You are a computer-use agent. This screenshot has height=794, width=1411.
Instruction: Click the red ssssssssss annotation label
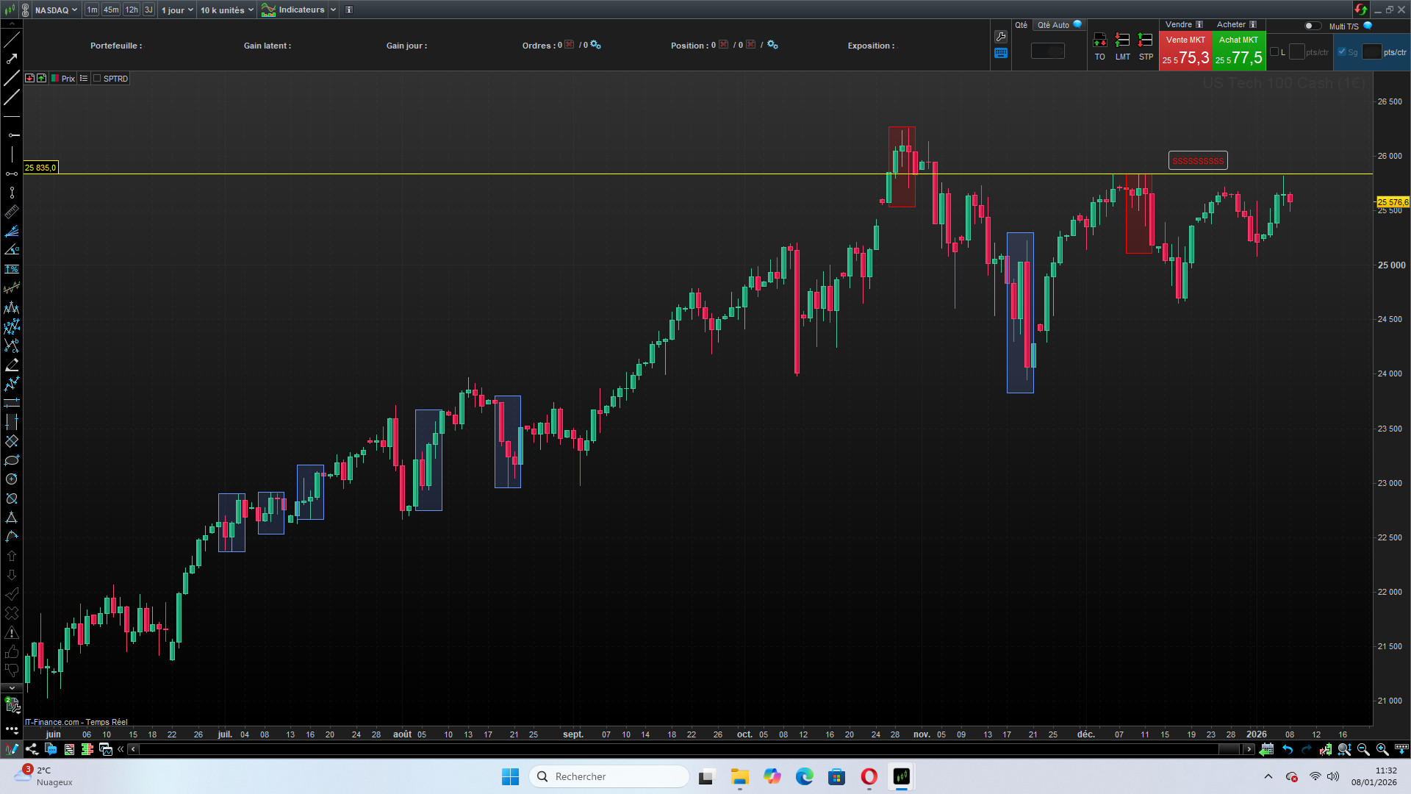[1198, 160]
